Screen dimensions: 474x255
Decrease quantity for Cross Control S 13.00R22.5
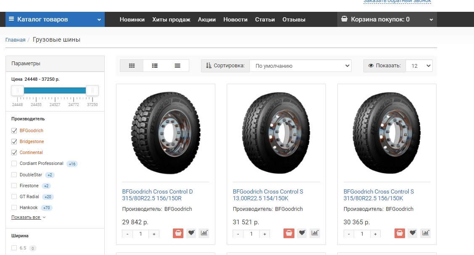[x=238, y=234]
